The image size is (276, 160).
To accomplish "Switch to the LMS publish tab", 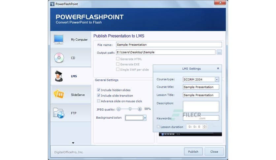I will pyautogui.click(x=71, y=76).
